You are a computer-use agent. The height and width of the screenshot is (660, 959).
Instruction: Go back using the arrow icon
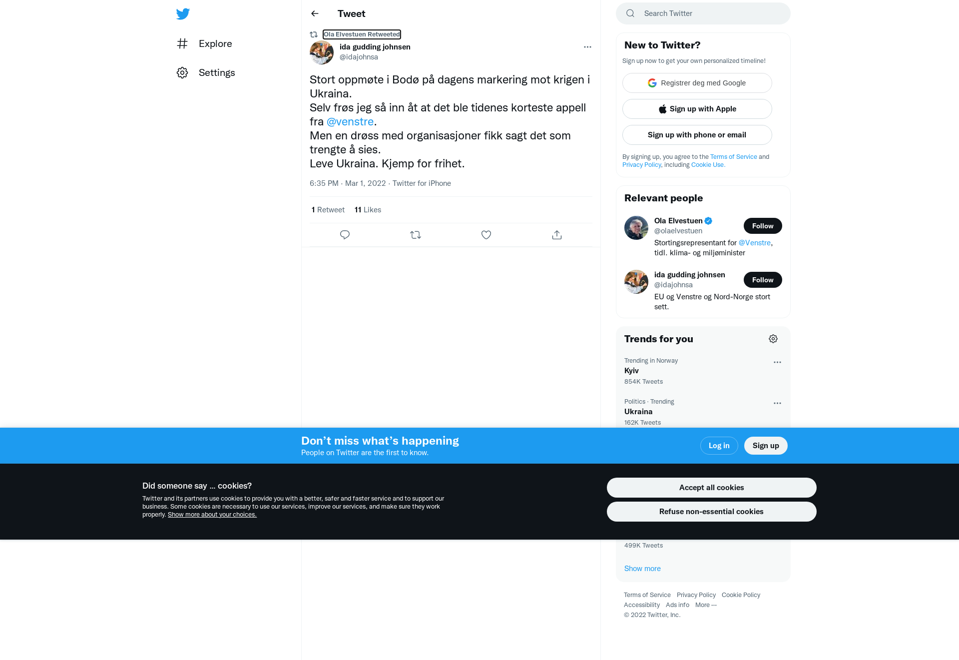315,13
